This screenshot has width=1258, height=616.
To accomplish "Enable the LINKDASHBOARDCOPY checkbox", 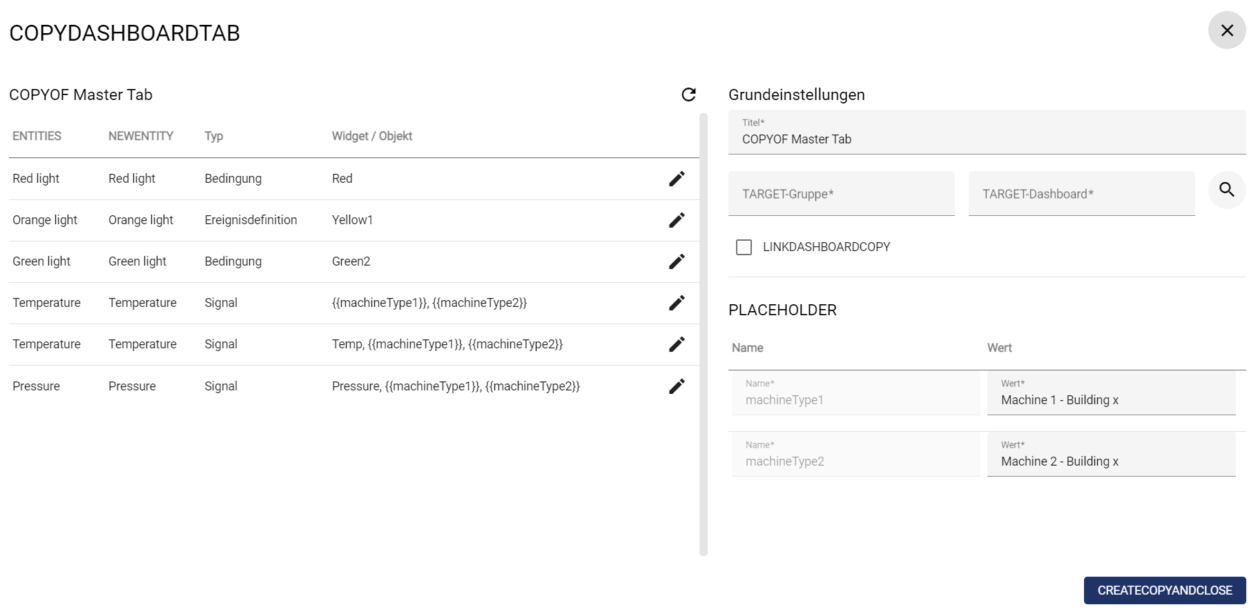I will (x=744, y=247).
